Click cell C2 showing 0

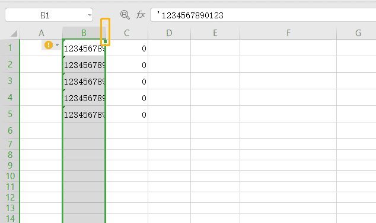click(x=127, y=64)
